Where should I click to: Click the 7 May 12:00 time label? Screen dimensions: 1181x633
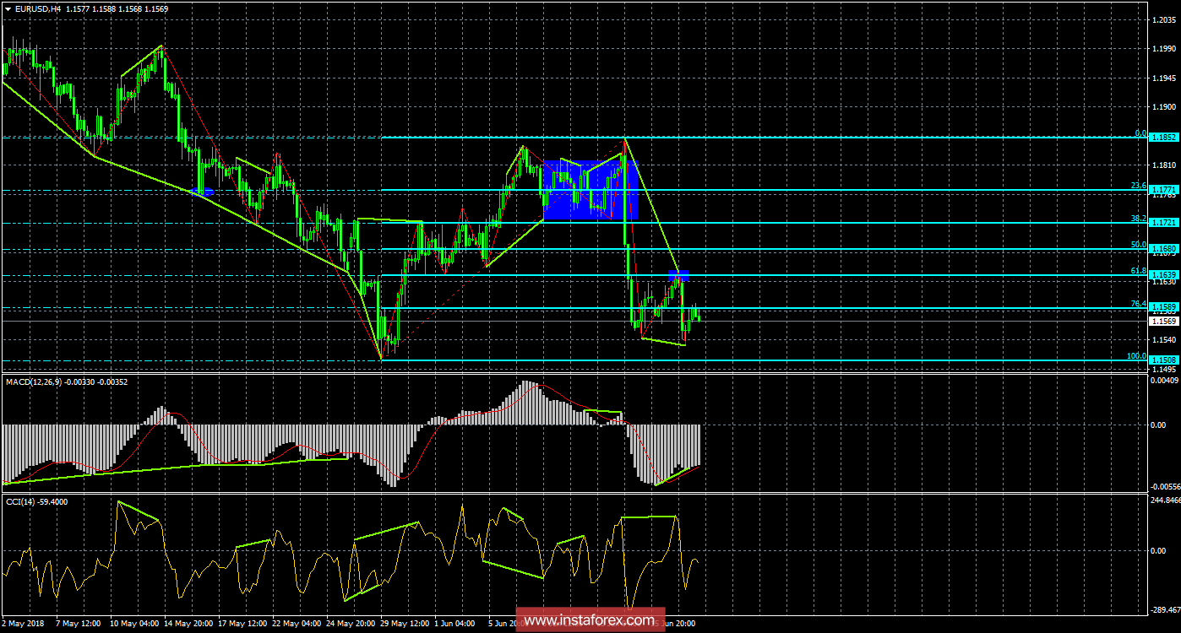pos(80,624)
